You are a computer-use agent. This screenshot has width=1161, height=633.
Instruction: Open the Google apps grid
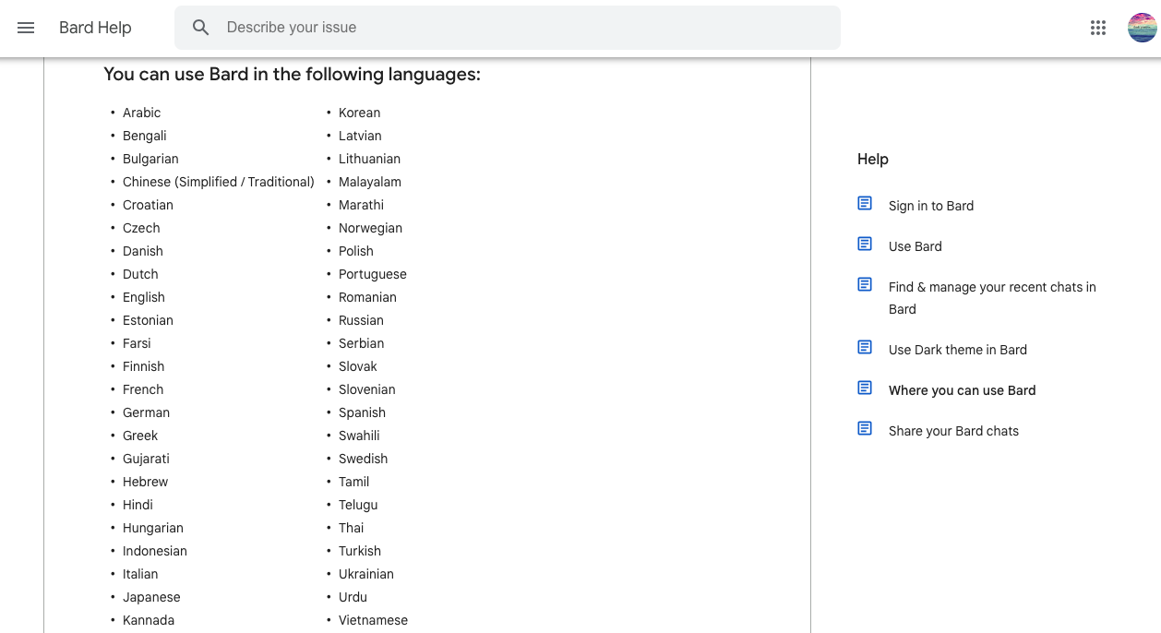[x=1098, y=28]
